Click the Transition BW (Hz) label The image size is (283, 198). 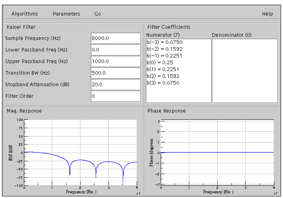pos(28,73)
